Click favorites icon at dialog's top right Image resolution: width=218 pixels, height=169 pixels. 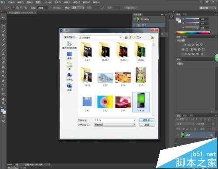pos(152,38)
